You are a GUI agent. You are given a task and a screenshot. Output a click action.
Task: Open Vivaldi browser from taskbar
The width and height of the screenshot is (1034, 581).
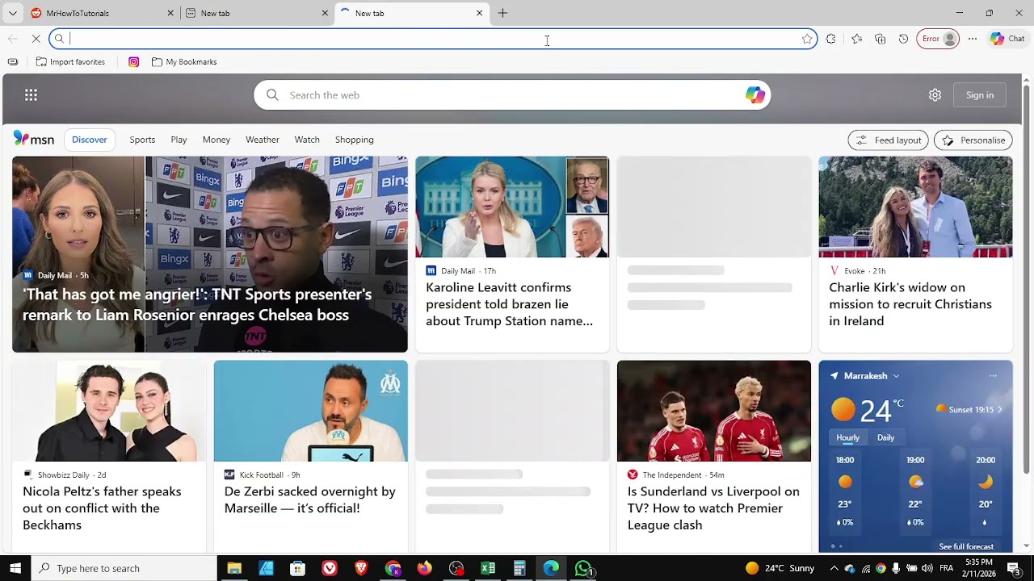click(330, 568)
